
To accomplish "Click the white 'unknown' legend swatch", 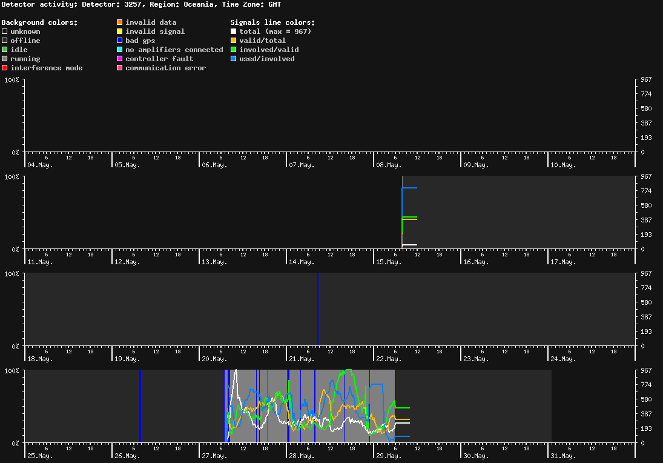I will click(5, 32).
